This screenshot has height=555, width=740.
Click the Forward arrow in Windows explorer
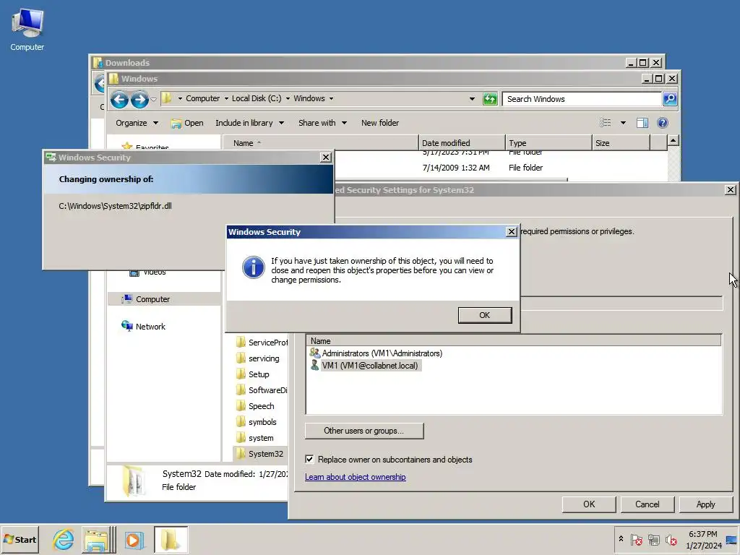(139, 100)
